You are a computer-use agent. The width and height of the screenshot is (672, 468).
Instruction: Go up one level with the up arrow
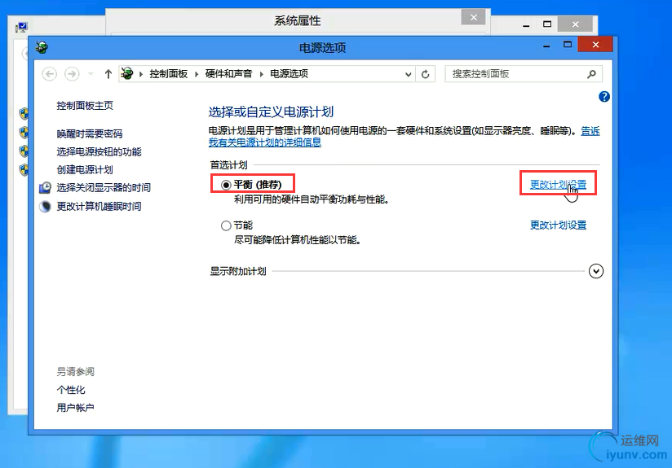(108, 74)
